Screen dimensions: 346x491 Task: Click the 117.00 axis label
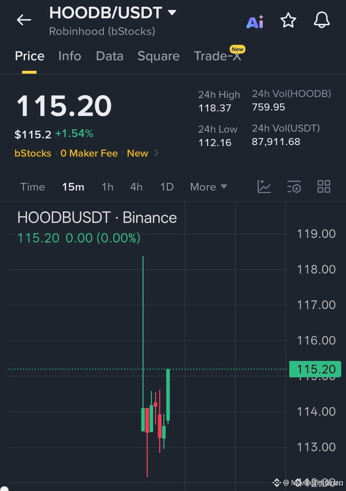[x=316, y=305]
